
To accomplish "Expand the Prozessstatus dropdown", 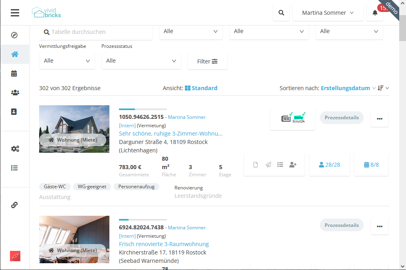I will [x=141, y=61].
